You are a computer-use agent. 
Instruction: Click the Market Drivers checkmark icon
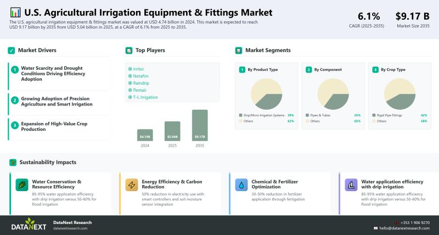(11, 51)
